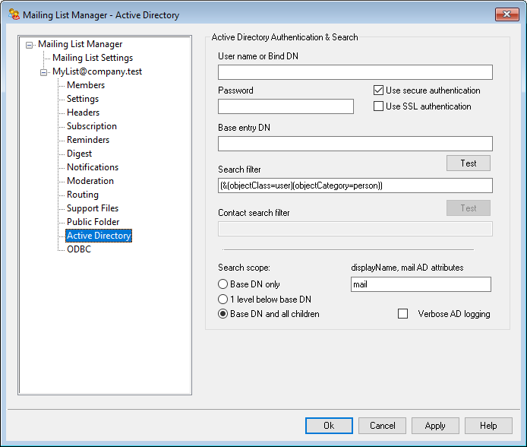Enable Use SSL authentication checkbox
Image resolution: width=527 pixels, height=447 pixels.
coord(378,106)
